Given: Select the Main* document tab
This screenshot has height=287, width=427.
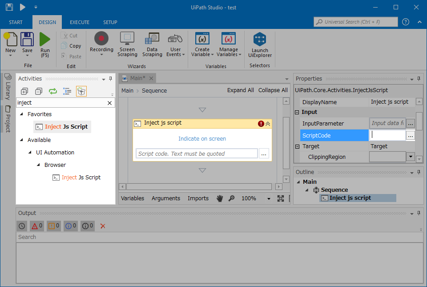Looking at the screenshot, I should (x=137, y=78).
